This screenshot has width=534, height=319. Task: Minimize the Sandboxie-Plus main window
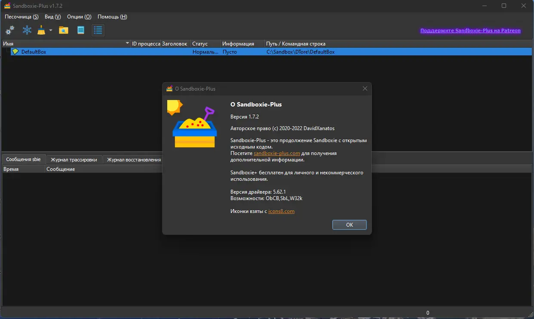pyautogui.click(x=484, y=6)
